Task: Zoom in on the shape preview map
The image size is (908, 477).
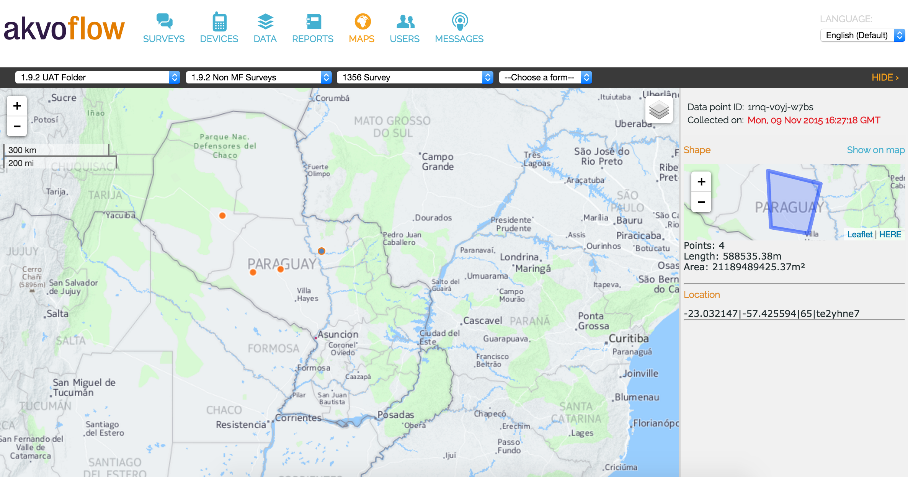Action: pos(701,182)
